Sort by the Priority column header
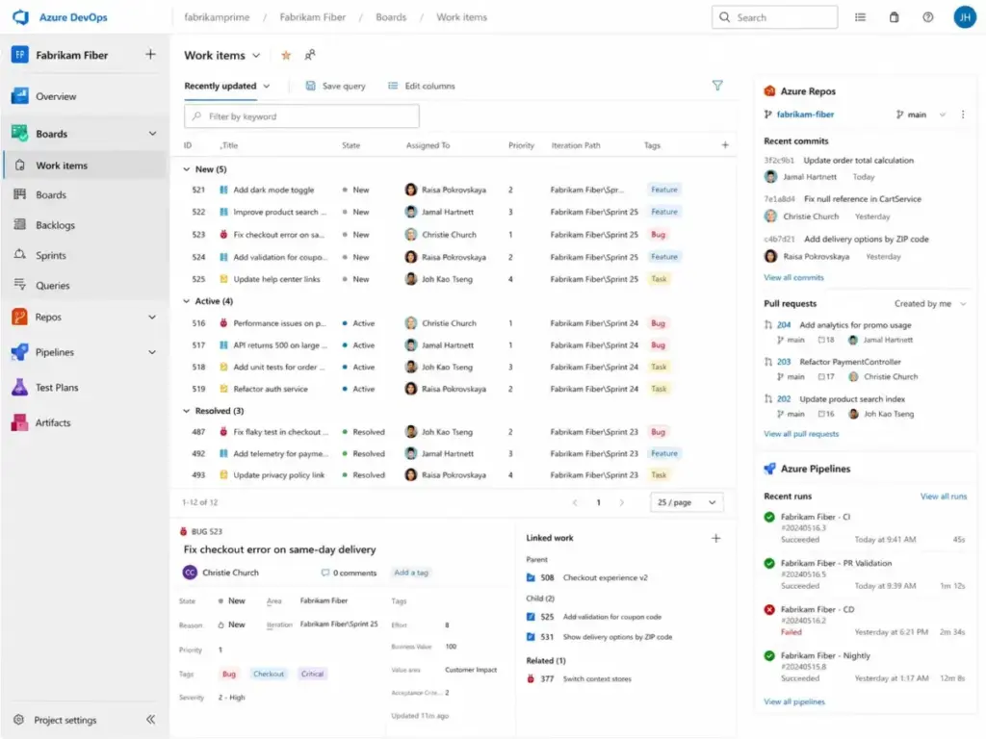Viewport: 986px width, 739px height. [521, 145]
